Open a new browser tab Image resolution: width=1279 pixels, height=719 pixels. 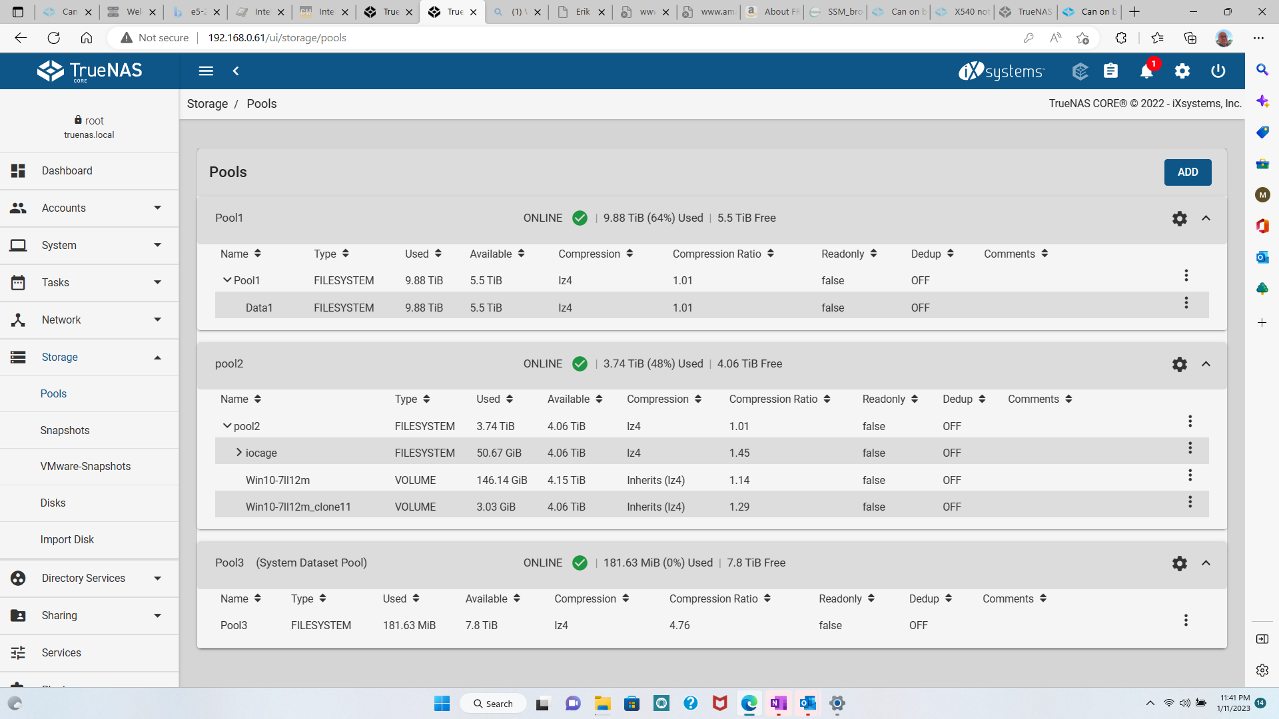[1134, 12]
